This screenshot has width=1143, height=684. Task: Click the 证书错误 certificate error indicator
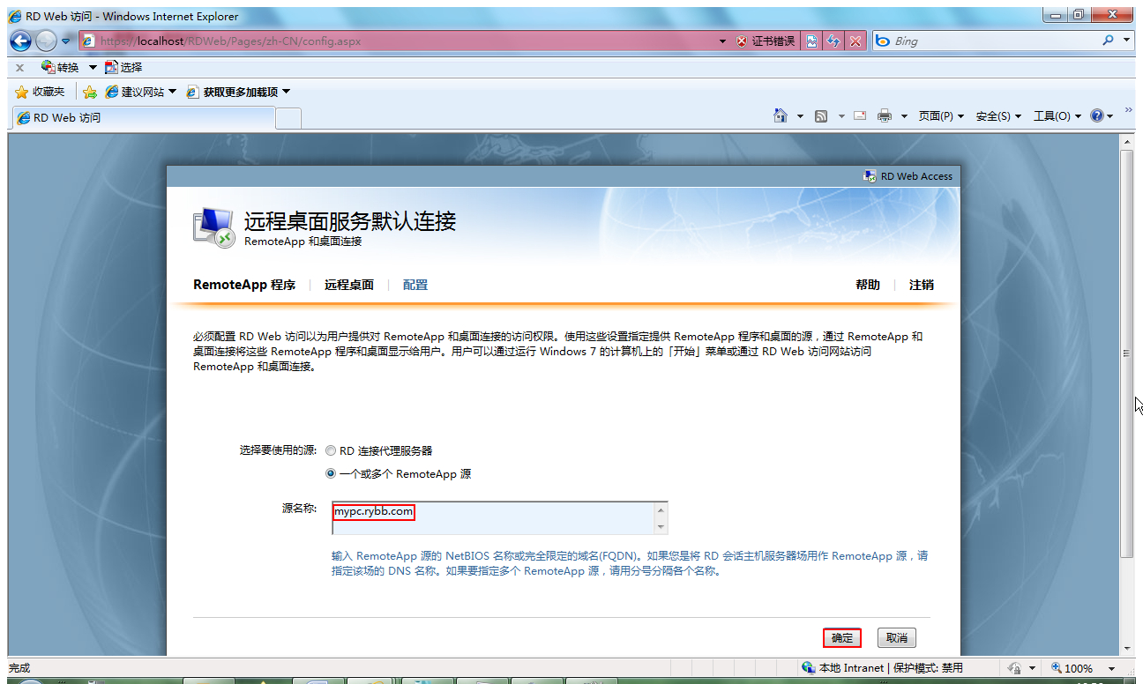[766, 41]
